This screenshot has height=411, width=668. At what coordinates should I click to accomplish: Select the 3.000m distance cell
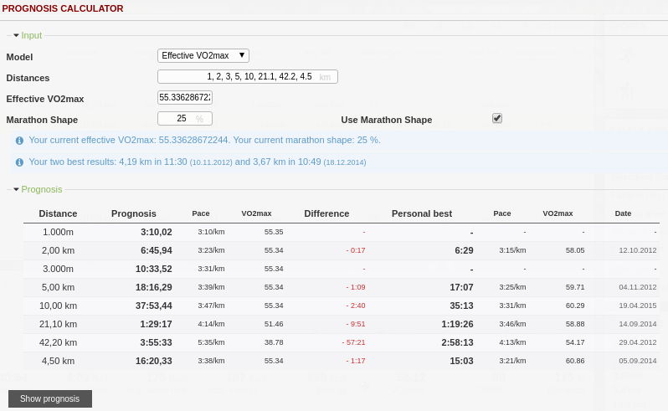(58, 270)
